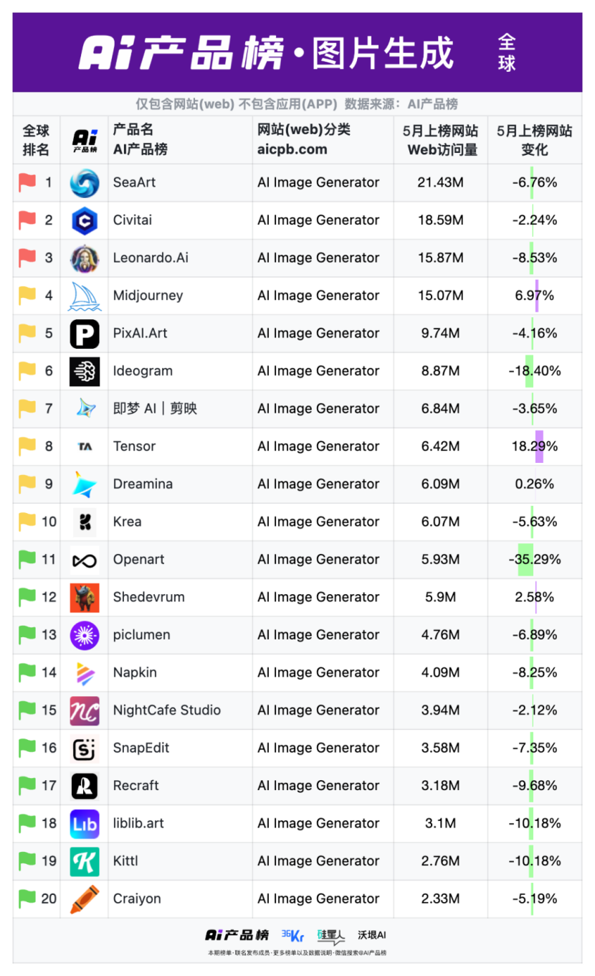This screenshot has width=595, height=976.
Task: Click the Civitai hexagon logo icon
Action: tap(85, 220)
